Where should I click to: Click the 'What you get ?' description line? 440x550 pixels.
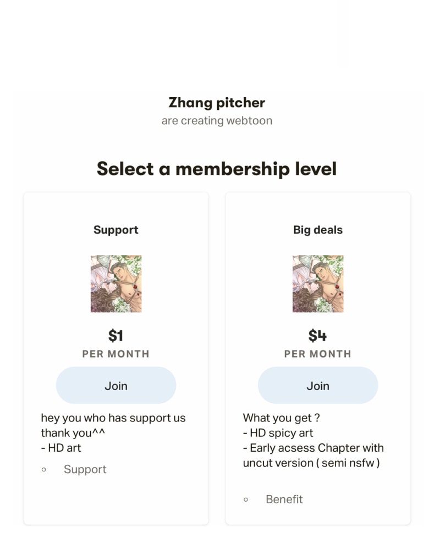282,418
